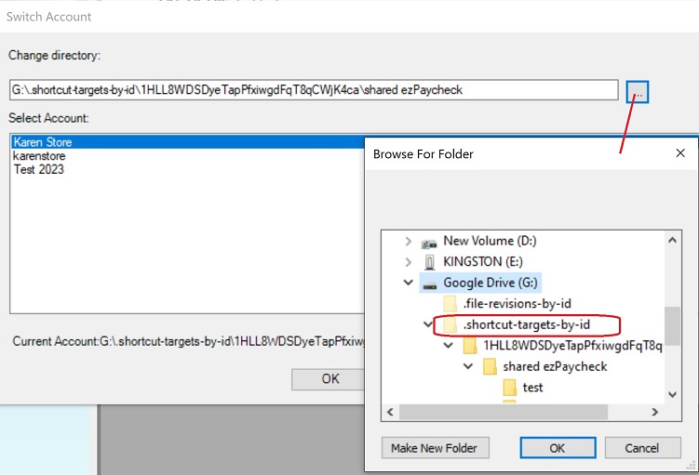Collapse the .shortcut-targets-by-id folder

(427, 324)
